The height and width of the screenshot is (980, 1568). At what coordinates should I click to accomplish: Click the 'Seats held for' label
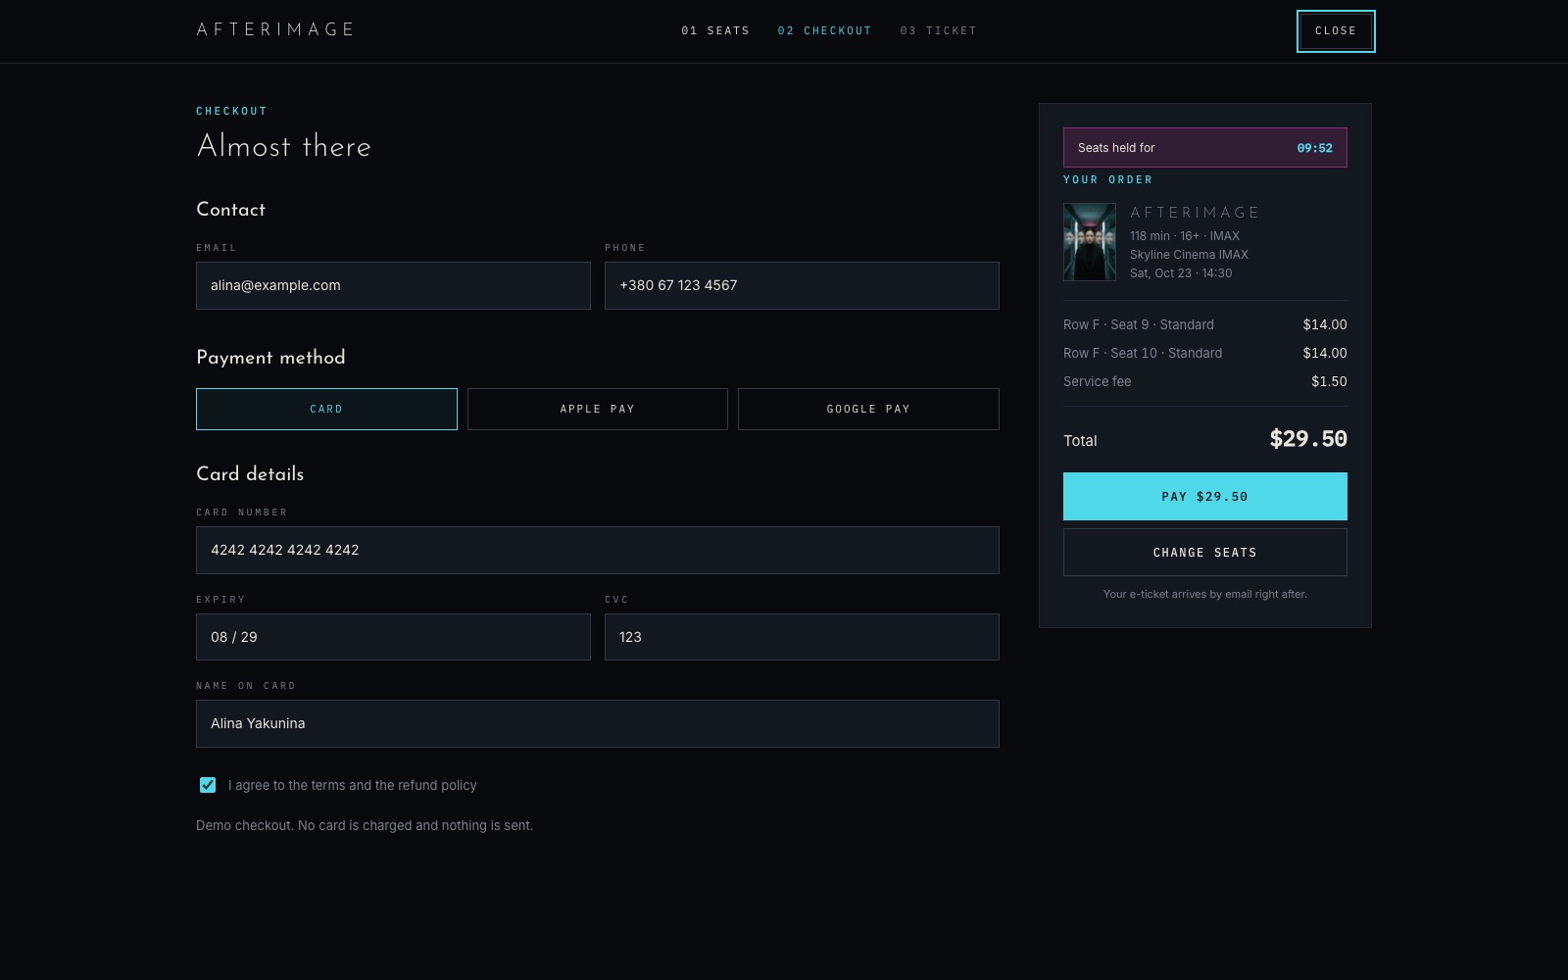1116,148
